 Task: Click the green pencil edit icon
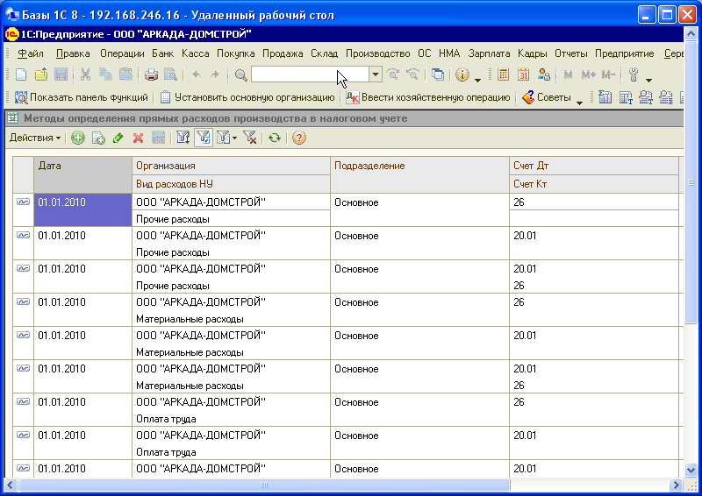click(x=118, y=138)
